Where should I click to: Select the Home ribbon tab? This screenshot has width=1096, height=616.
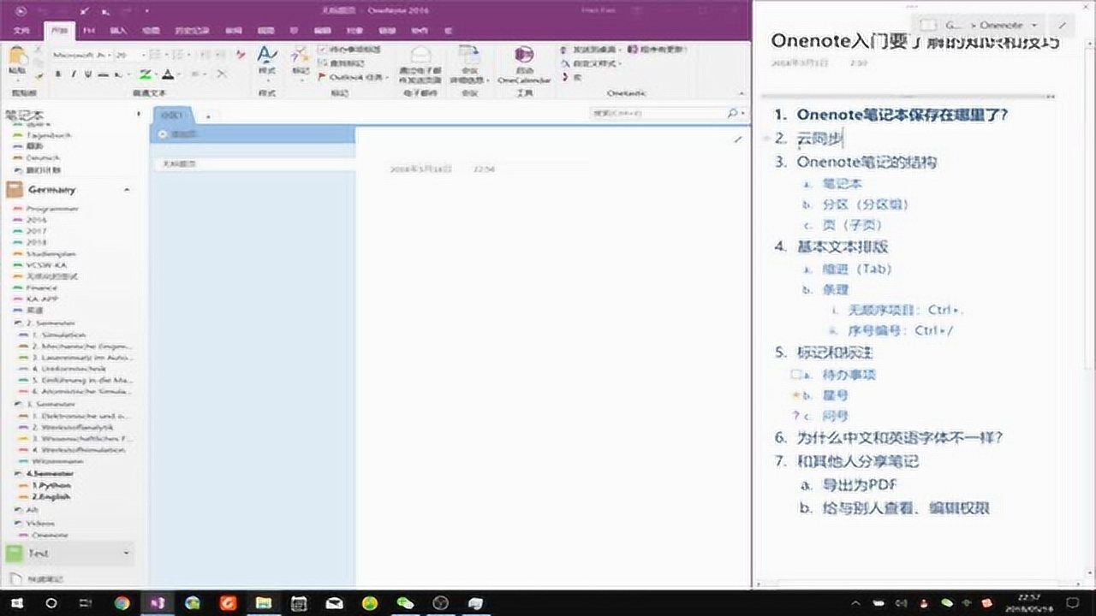(x=58, y=30)
